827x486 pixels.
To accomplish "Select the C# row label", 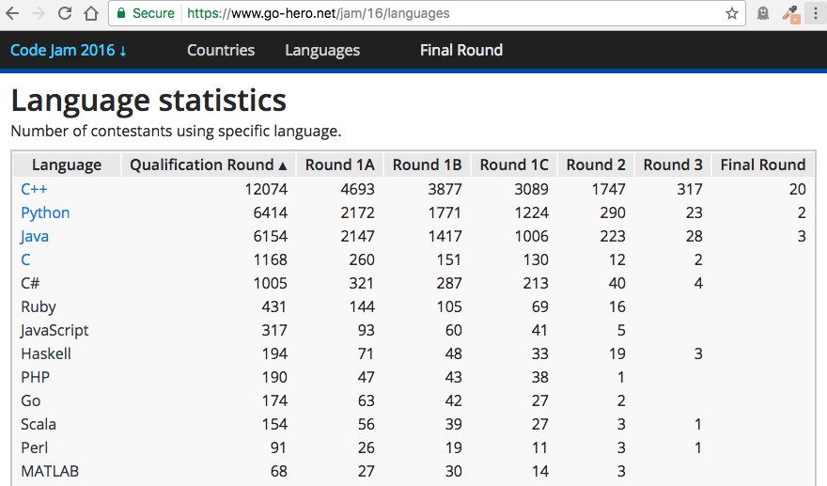I will point(30,283).
